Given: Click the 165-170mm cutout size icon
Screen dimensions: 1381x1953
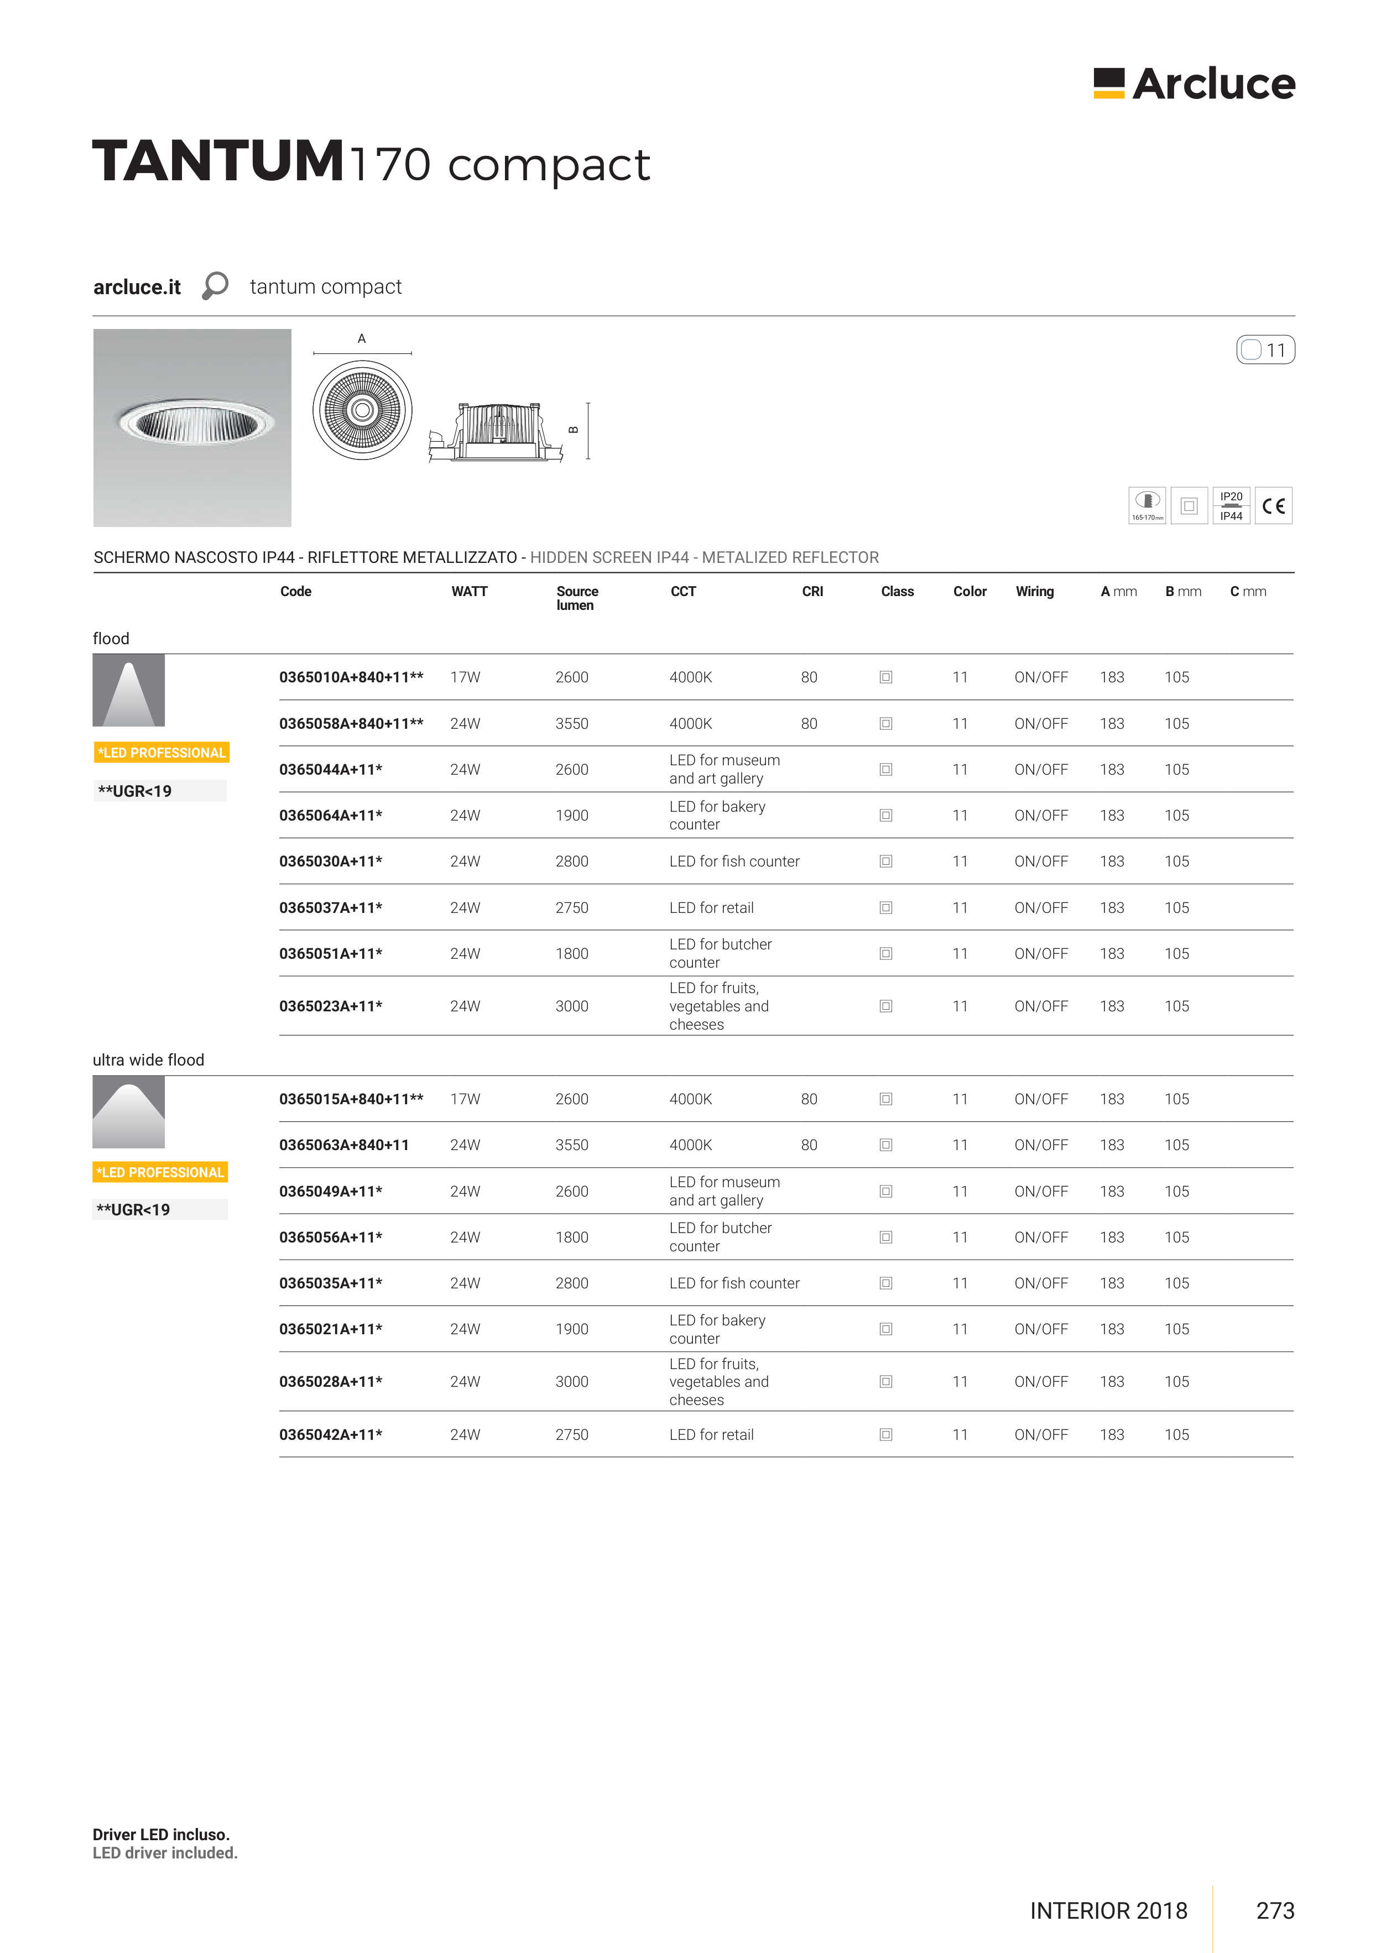Looking at the screenshot, I should coord(1147,506).
